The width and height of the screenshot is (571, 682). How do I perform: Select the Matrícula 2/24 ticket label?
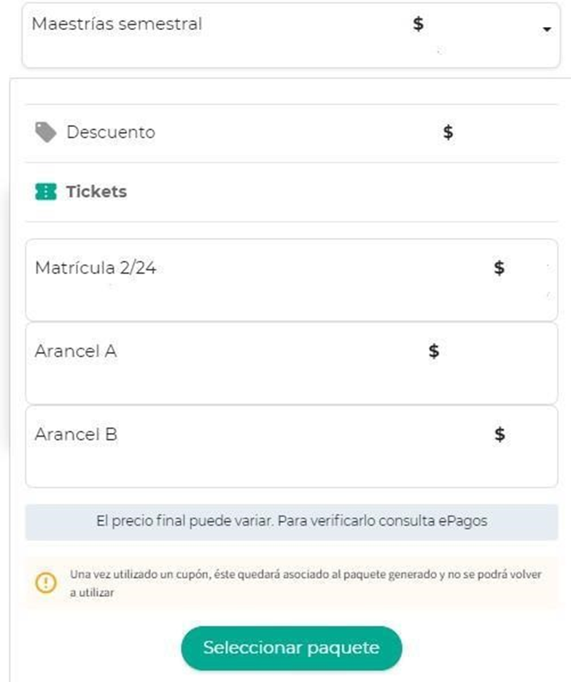tap(95, 268)
